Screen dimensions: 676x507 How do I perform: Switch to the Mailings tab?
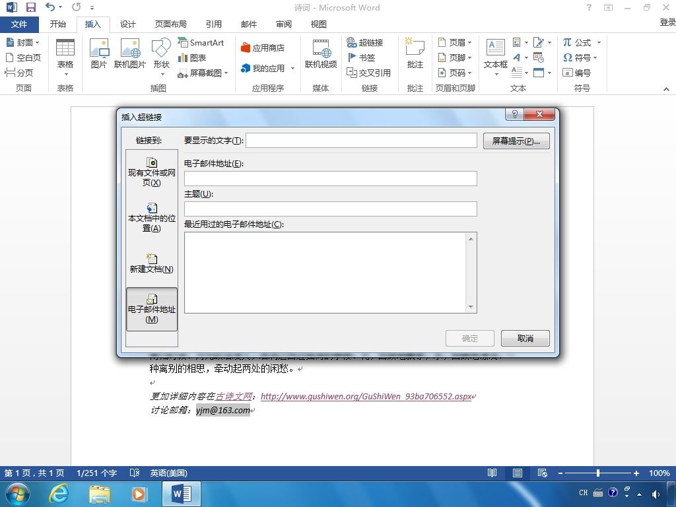249,24
